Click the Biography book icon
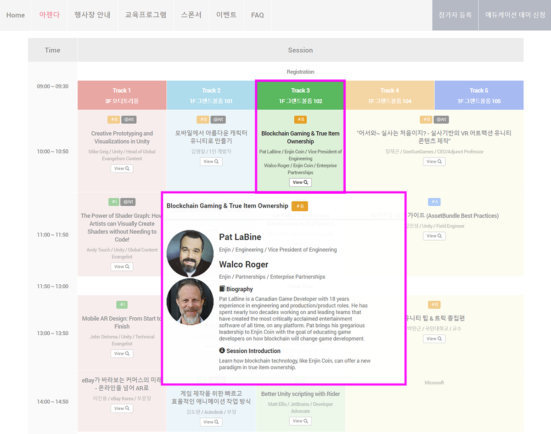Screen dimensions: 551x434 coord(222,289)
